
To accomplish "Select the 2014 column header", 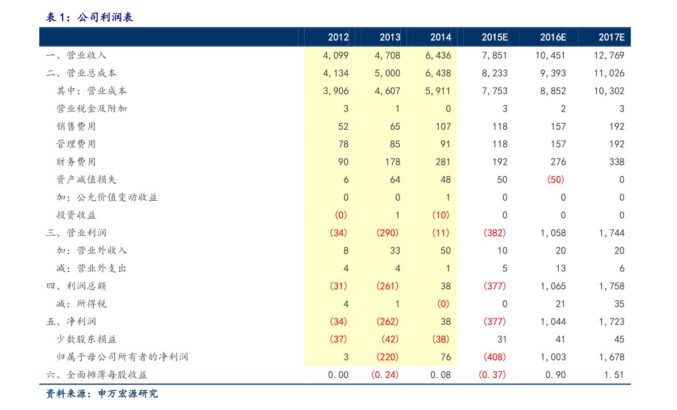I will click(441, 37).
